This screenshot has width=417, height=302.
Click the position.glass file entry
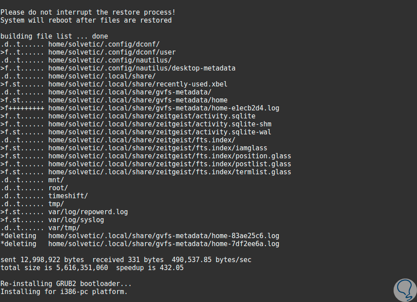click(170, 156)
